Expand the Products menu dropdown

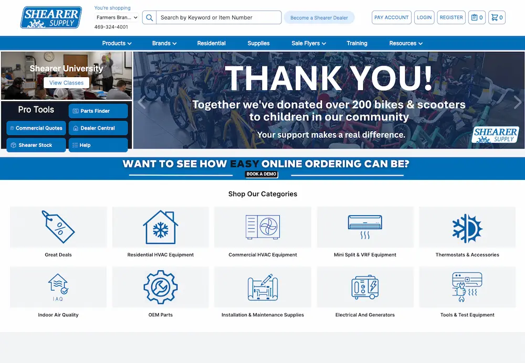[117, 44]
